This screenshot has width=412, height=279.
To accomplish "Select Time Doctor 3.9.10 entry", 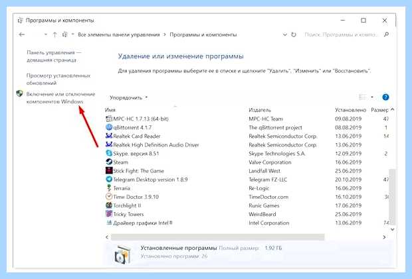I will tap(136, 197).
